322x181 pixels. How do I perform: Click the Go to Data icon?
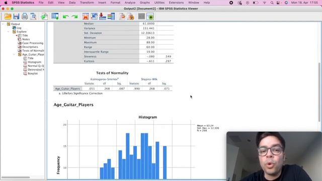point(86,17)
